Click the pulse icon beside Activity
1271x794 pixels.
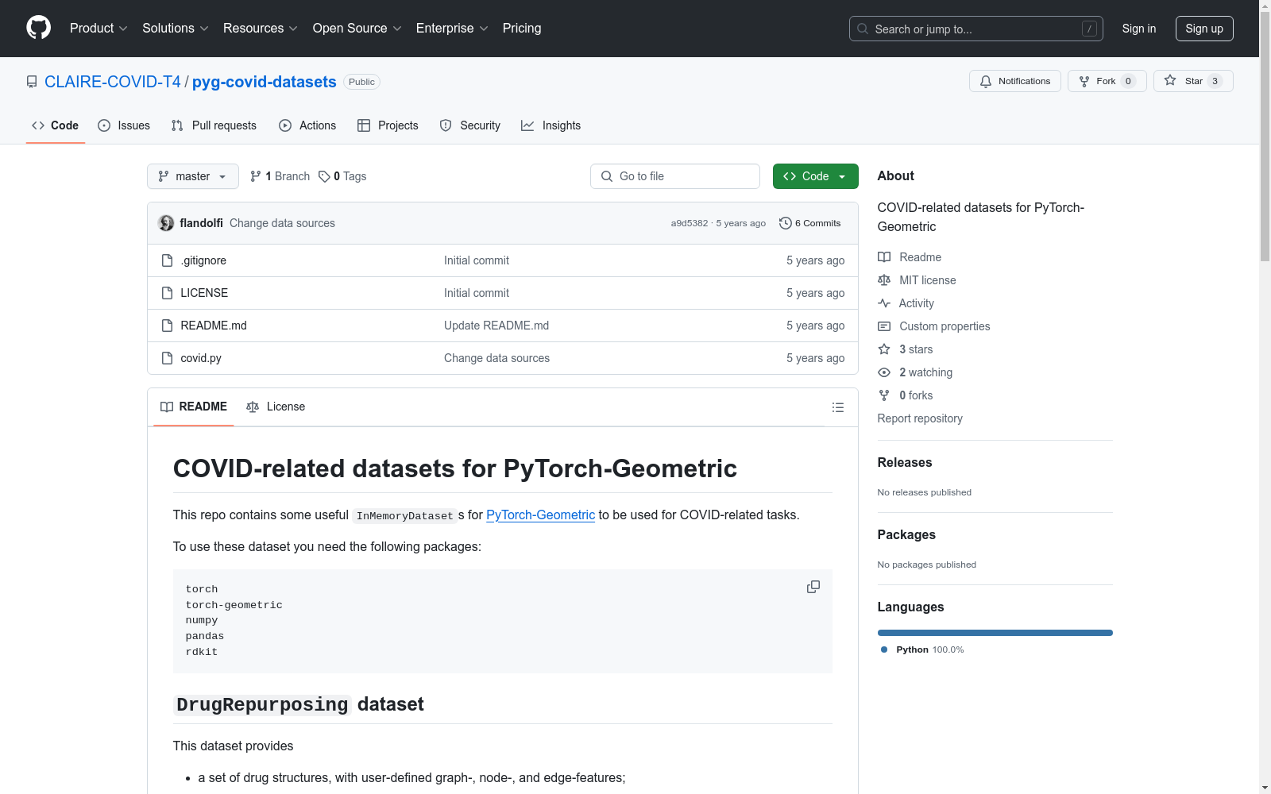point(884,303)
